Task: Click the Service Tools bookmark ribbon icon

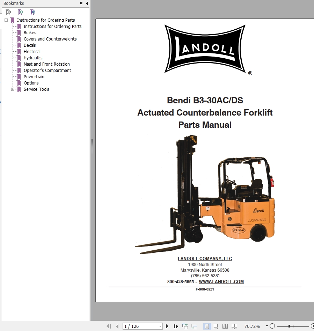Action: [x=19, y=89]
